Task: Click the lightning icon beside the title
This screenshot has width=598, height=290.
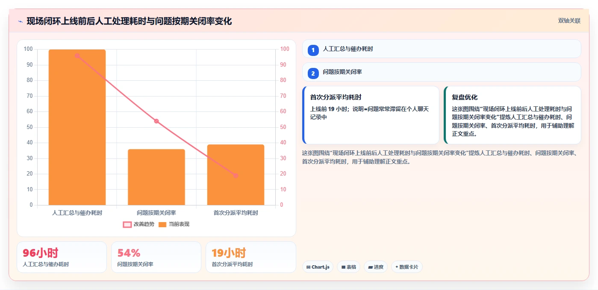Action: click(20, 21)
